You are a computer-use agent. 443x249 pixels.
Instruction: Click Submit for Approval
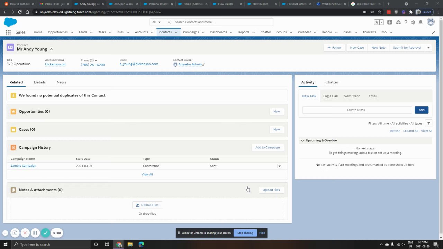pyautogui.click(x=407, y=48)
